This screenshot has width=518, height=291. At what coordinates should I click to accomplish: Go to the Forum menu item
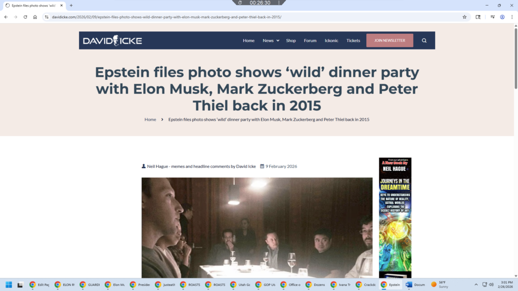point(310,40)
